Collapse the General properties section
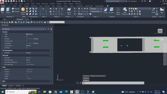The image size is (167, 94). (x=50, y=32)
